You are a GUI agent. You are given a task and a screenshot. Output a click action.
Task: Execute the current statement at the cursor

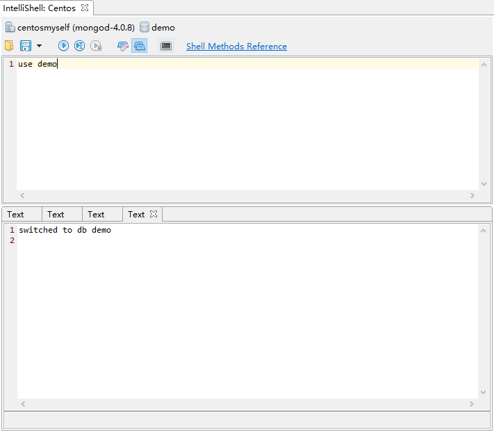pyautogui.click(x=79, y=46)
